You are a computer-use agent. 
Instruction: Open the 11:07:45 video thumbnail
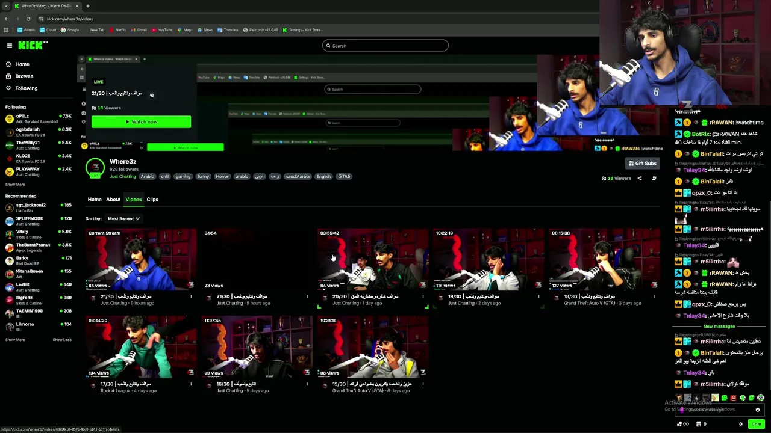[x=257, y=347]
